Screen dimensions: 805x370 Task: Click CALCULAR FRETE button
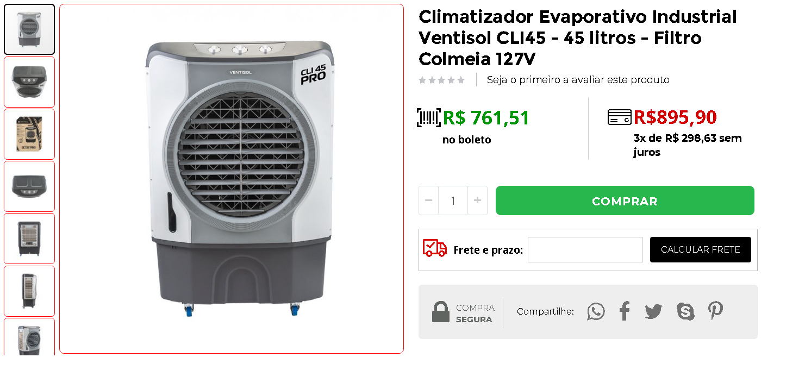[x=701, y=250]
